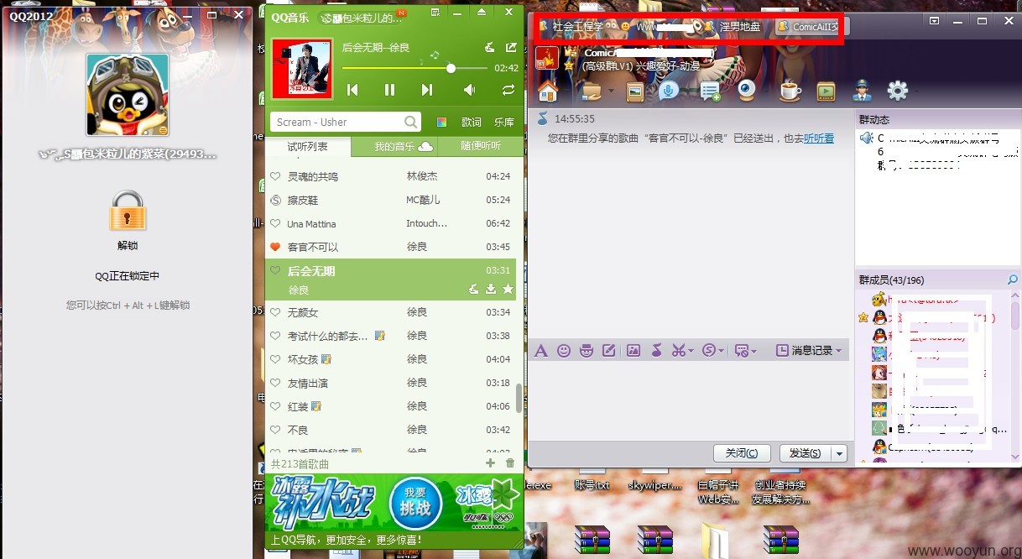Switch to the 试听列表 tab

tap(308, 147)
